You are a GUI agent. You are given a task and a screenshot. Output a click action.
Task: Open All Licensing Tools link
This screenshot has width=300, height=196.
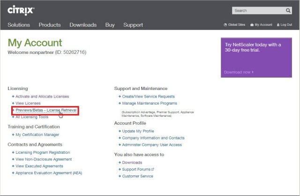(32, 117)
